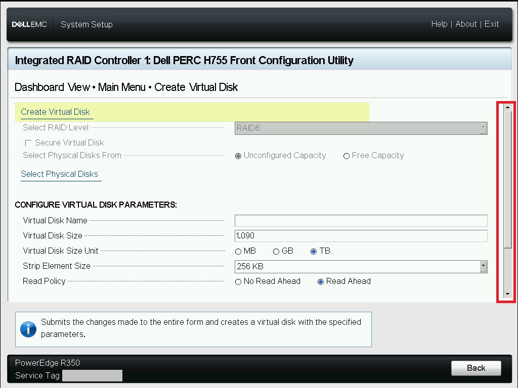This screenshot has width=518, height=388.
Task: Click the 'Virtual Disk Size Unit' label
Action: pos(61,251)
